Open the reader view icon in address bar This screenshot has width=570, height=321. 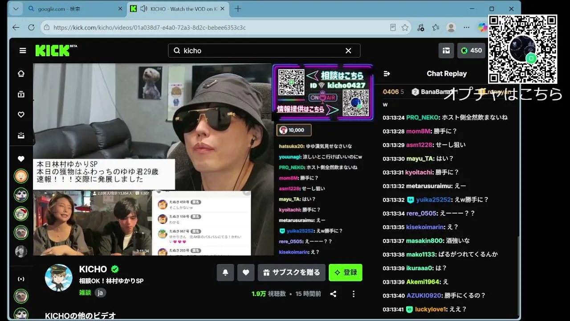pos(393,27)
